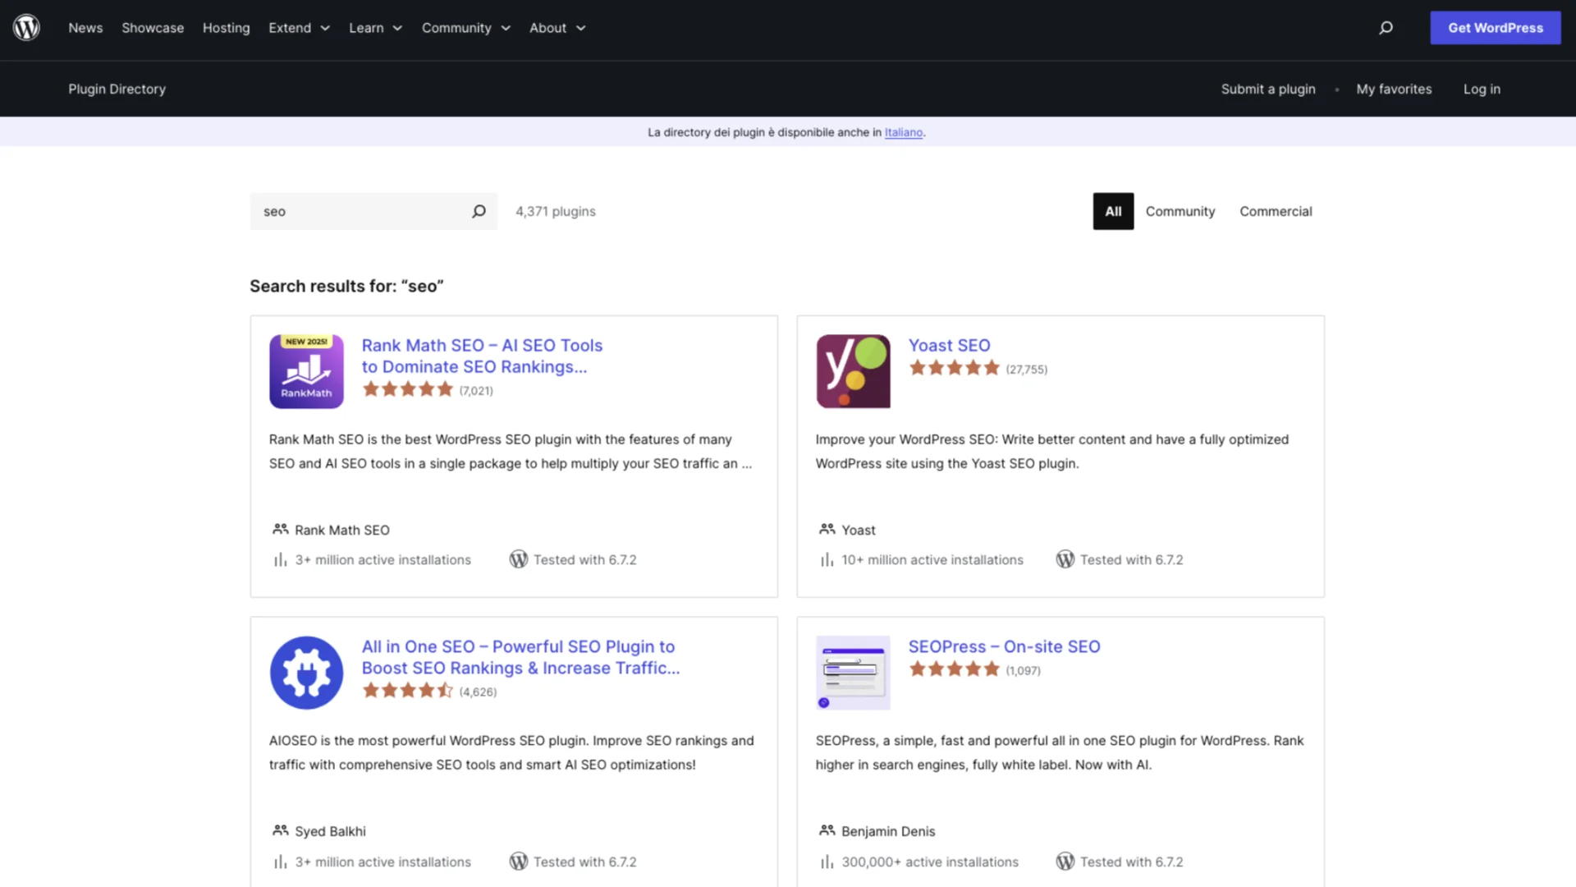Click the star rating of All in One SEO
1576x887 pixels.
pyautogui.click(x=408, y=691)
